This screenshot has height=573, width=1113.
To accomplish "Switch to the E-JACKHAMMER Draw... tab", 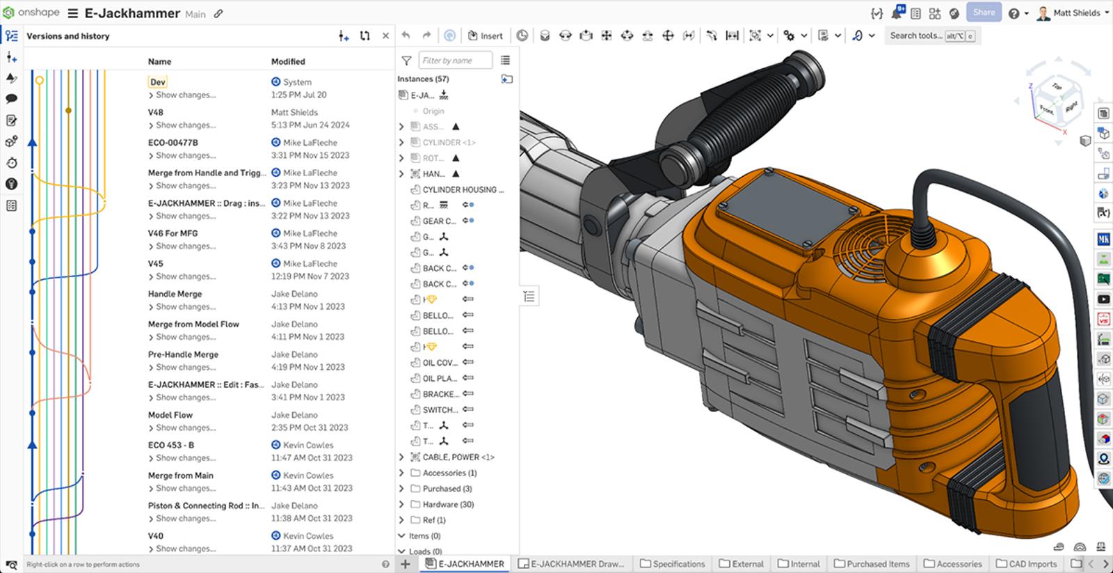I will (572, 564).
